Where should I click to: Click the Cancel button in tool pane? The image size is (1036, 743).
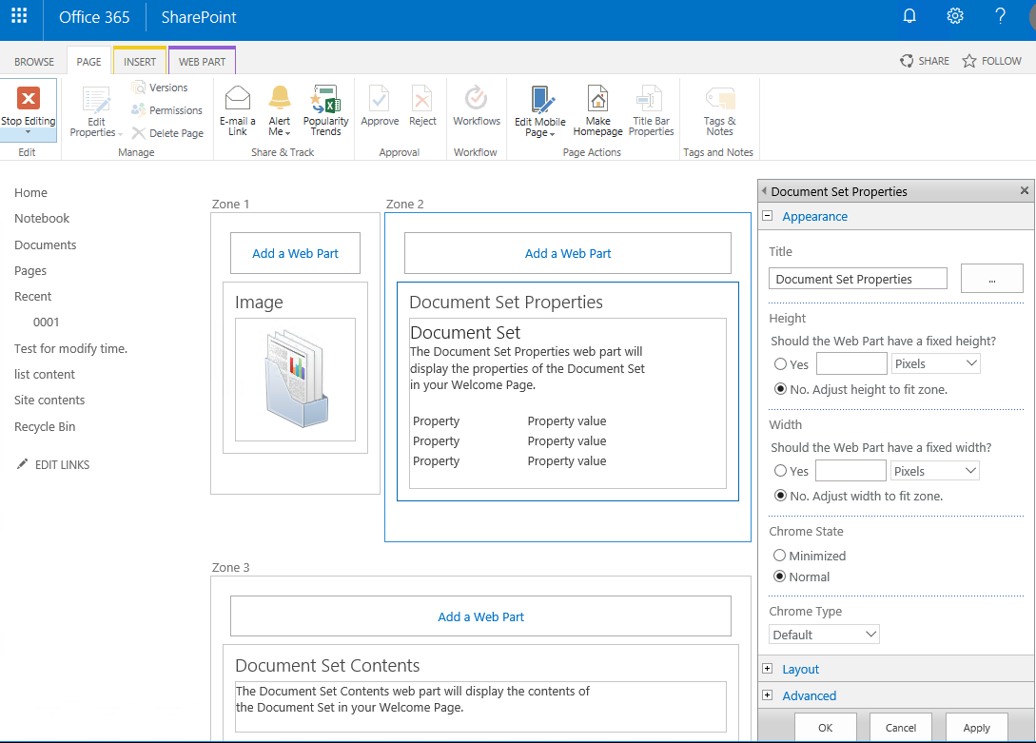901,727
